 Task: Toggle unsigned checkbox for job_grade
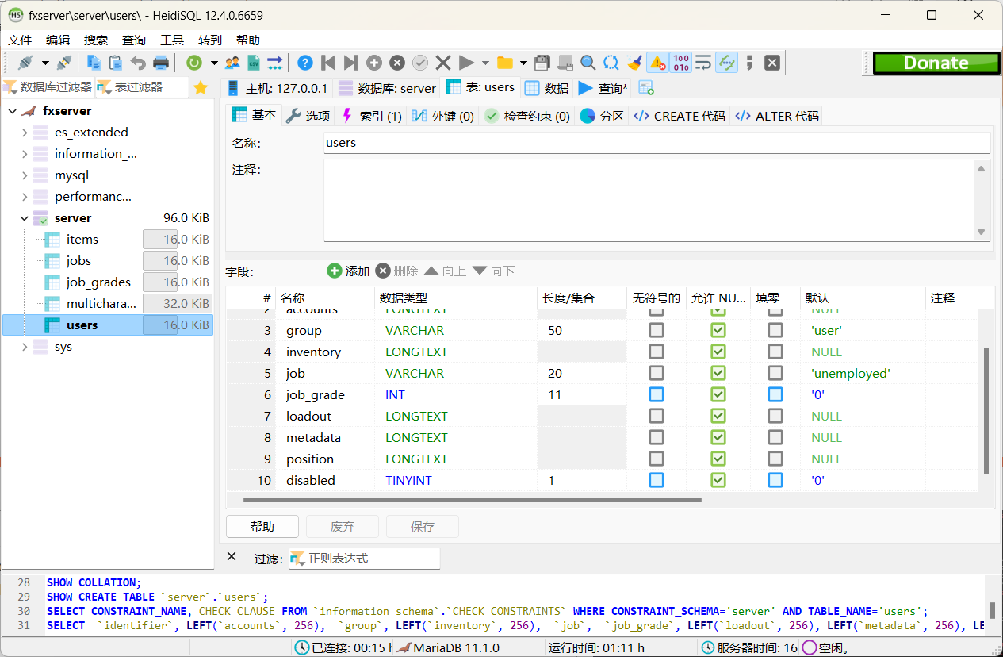coord(657,394)
